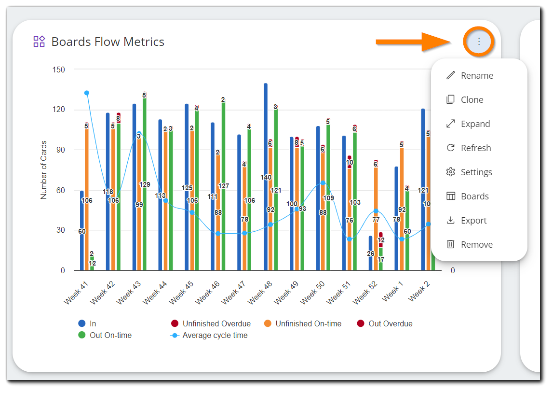Click the Settings gear icon
Screen dimensions: 553x393
451,172
